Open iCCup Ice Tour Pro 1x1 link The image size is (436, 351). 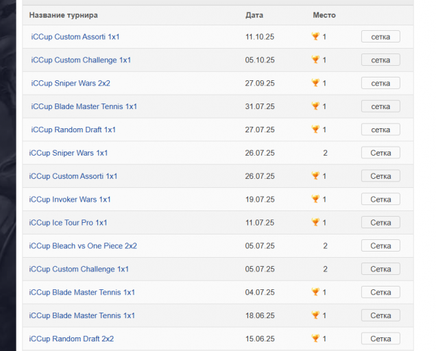(x=68, y=223)
